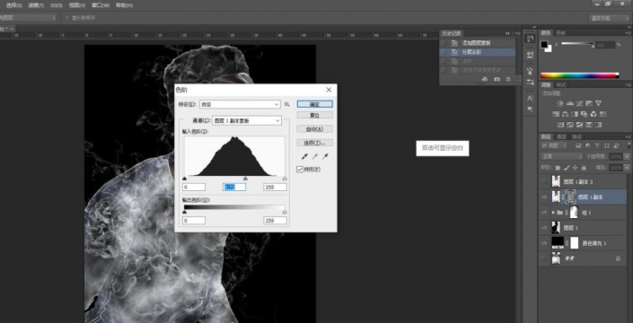The width and height of the screenshot is (633, 323).
Task: Show the hidden top layer 图层 1 副本 2
Action: (x=545, y=182)
